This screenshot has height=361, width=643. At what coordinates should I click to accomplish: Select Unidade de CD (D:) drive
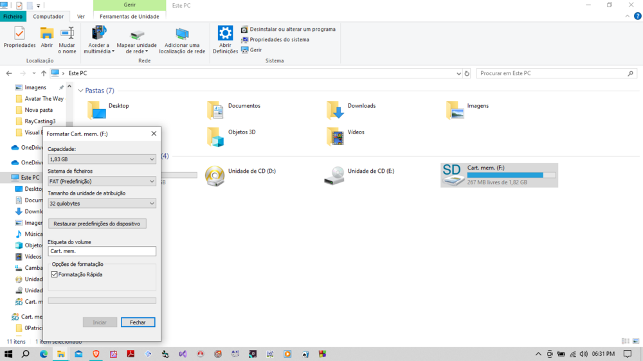240,175
